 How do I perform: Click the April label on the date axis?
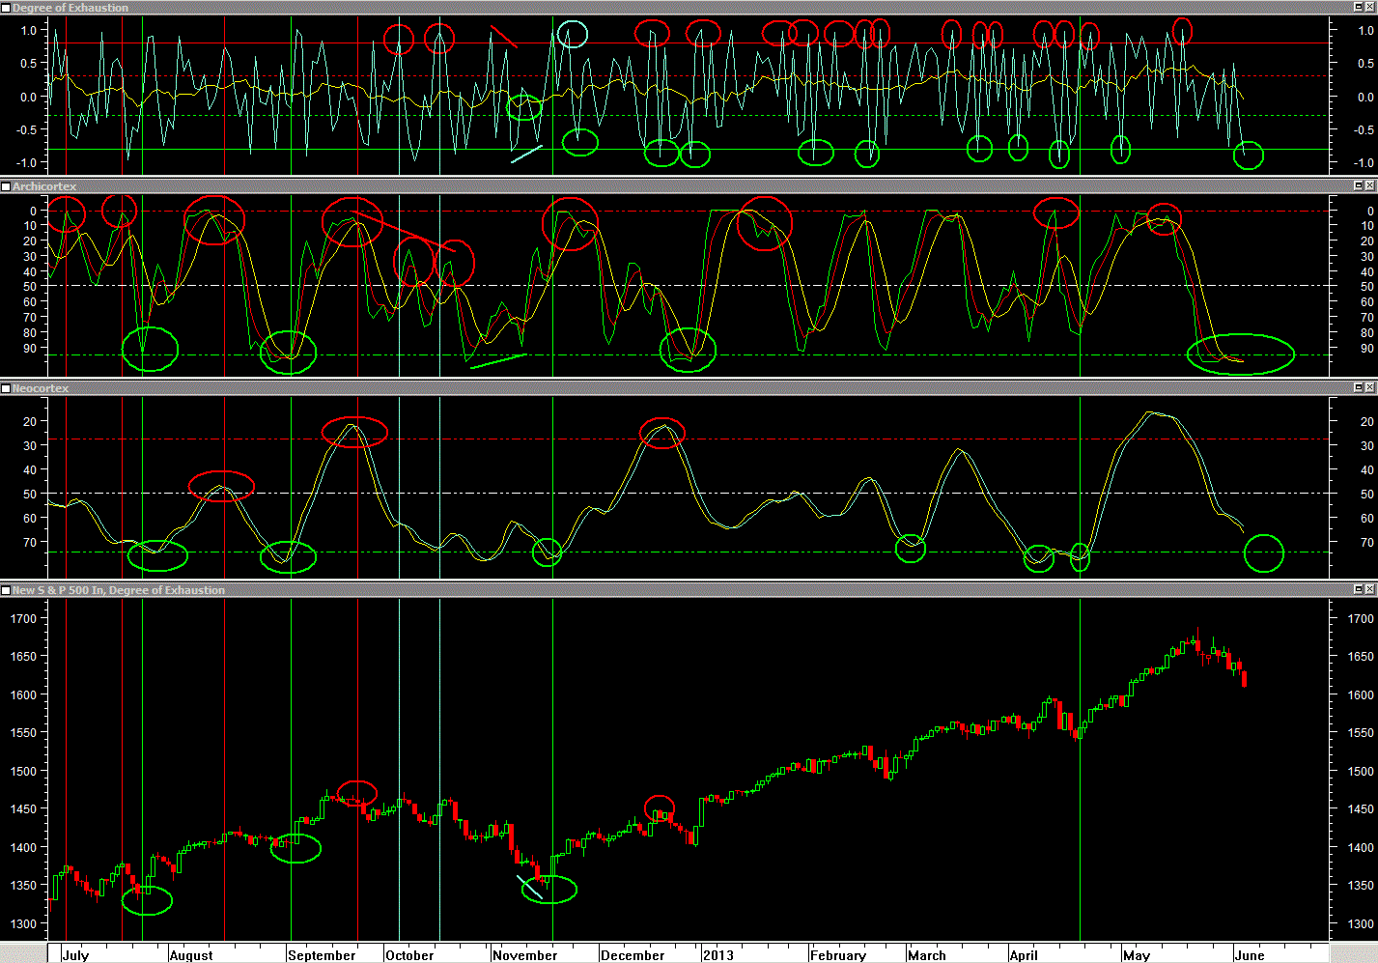pos(1024,955)
